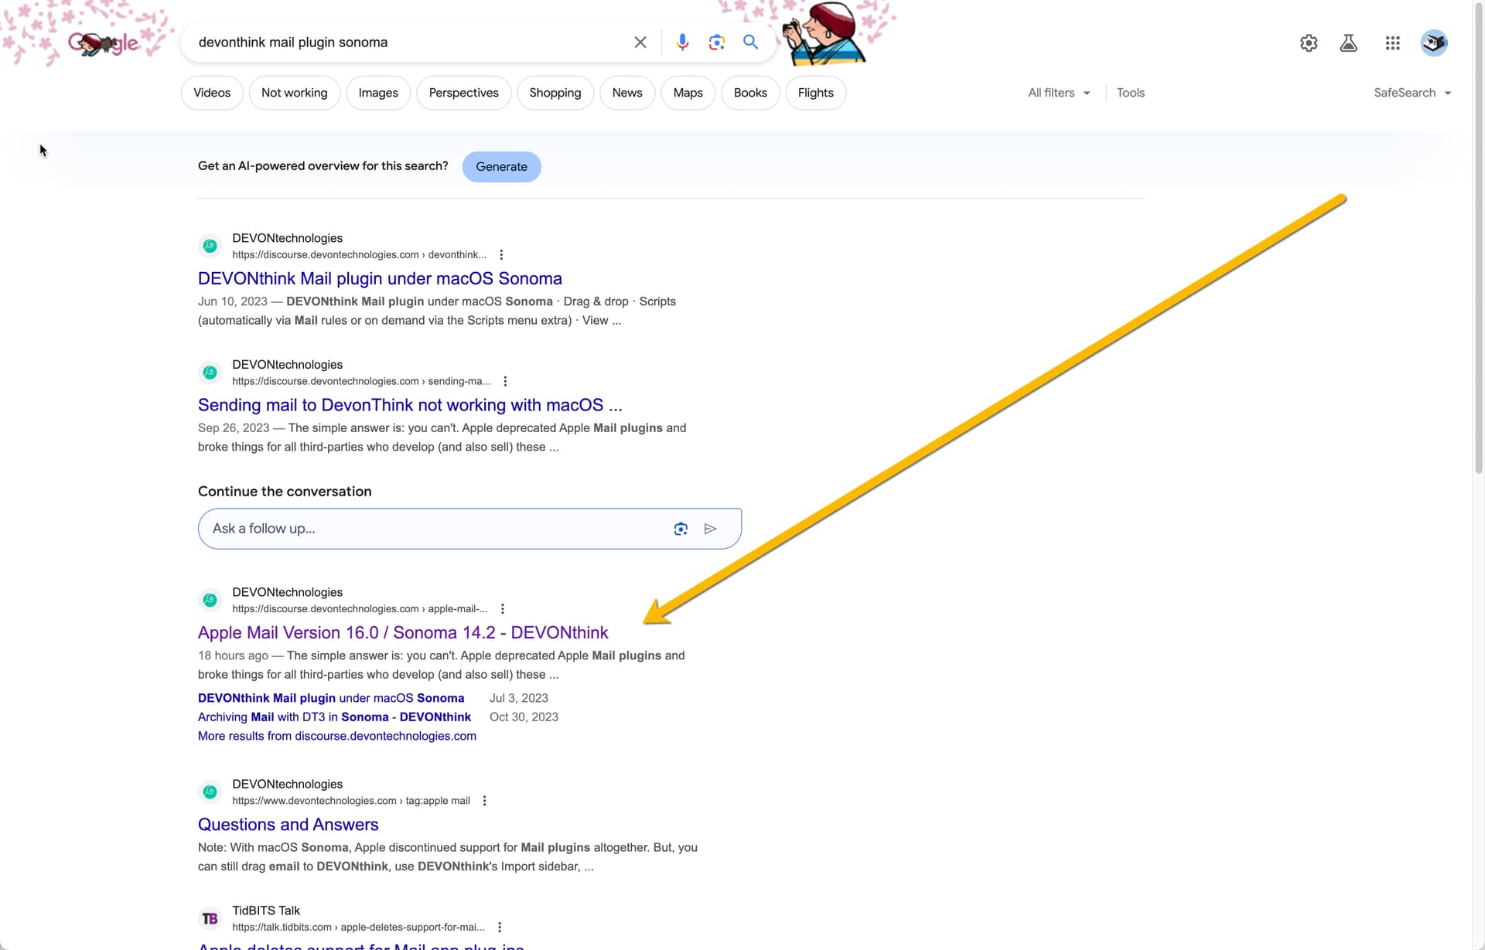Click favicon of Sending mail result
Viewport: 1485px width, 950px height.
click(x=210, y=373)
